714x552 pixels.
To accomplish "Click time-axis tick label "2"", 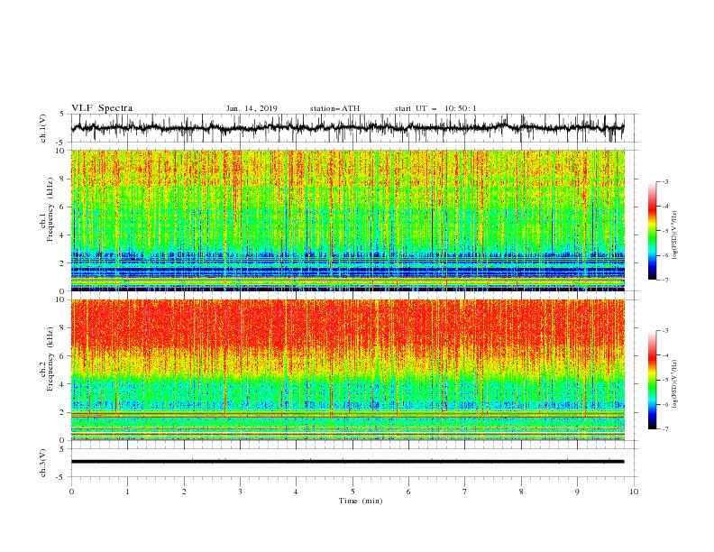I will (184, 492).
